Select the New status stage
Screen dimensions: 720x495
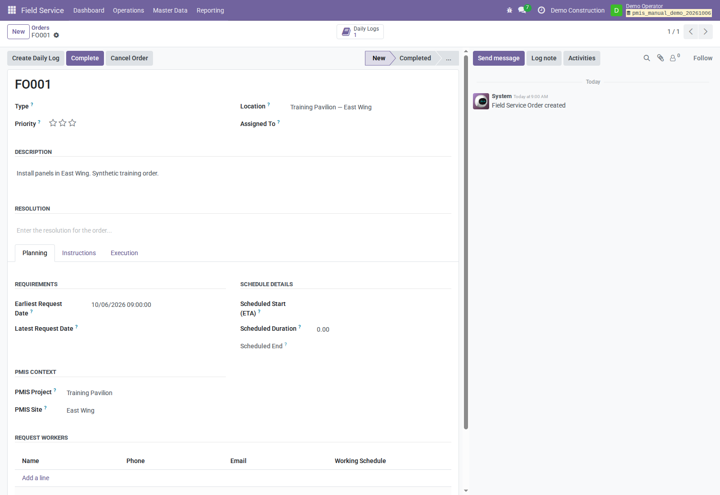click(378, 58)
